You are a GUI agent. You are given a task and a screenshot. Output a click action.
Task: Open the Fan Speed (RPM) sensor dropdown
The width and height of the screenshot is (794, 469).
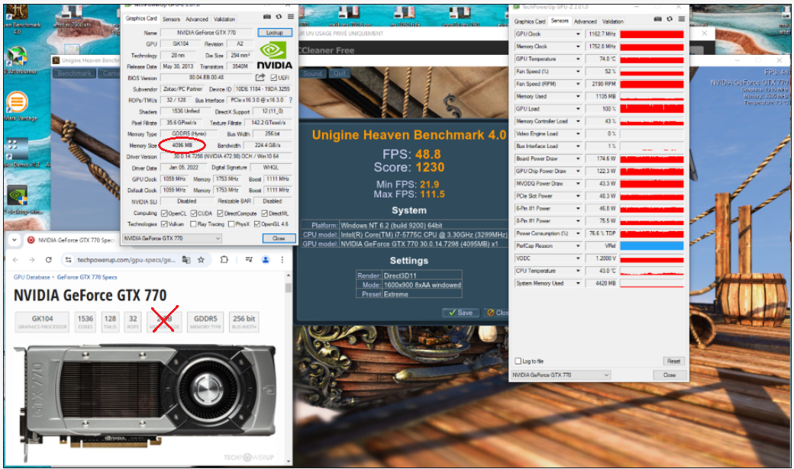point(578,84)
